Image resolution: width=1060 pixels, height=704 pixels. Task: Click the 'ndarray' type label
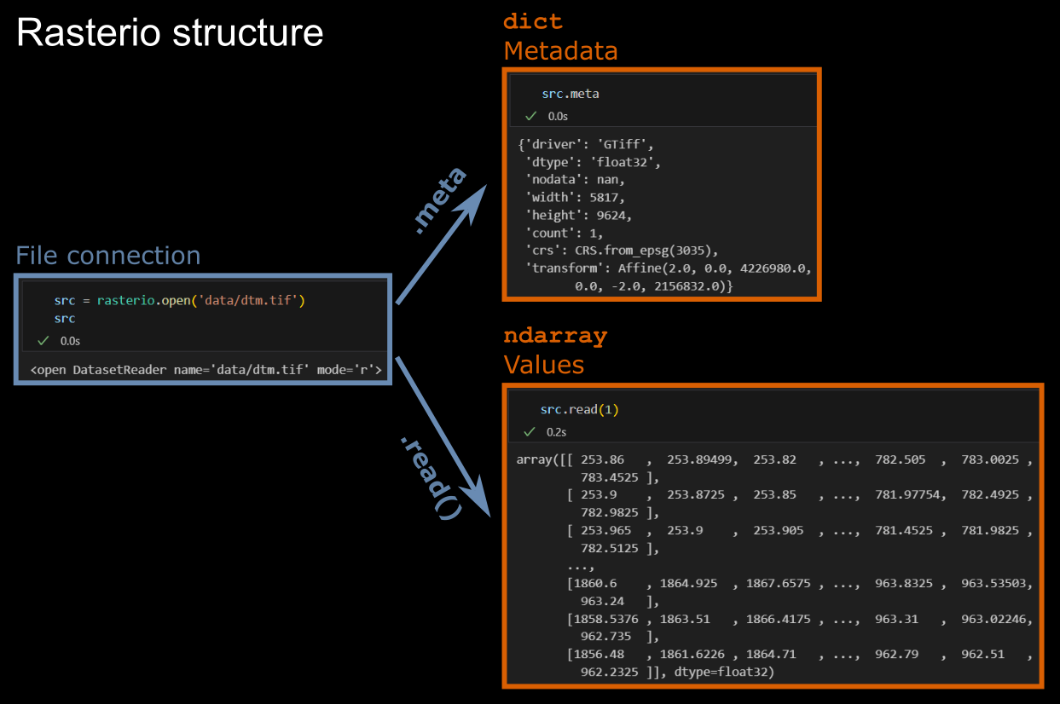[x=555, y=336]
